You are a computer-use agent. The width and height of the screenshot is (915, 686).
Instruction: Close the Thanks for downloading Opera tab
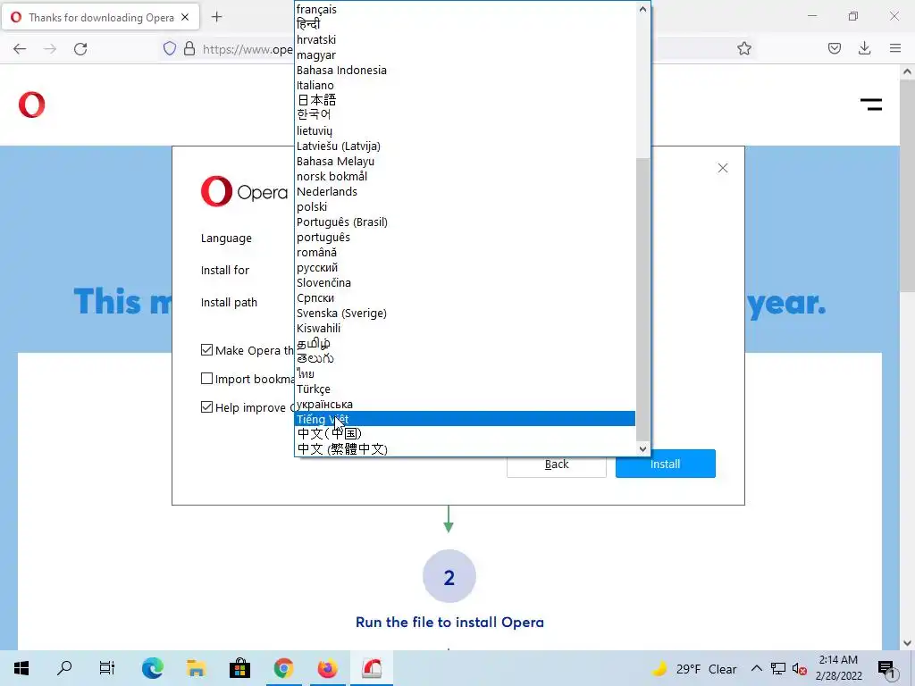(x=185, y=17)
